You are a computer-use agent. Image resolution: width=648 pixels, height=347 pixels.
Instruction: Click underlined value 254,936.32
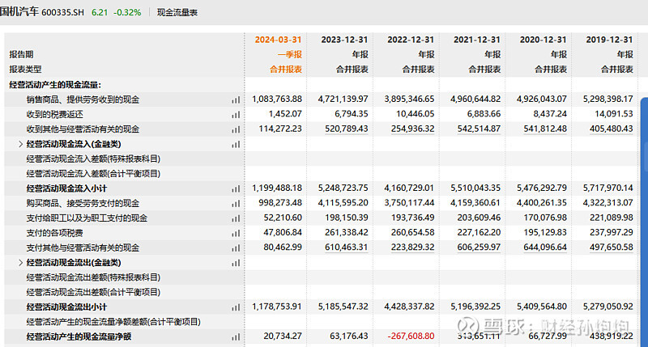click(x=412, y=129)
